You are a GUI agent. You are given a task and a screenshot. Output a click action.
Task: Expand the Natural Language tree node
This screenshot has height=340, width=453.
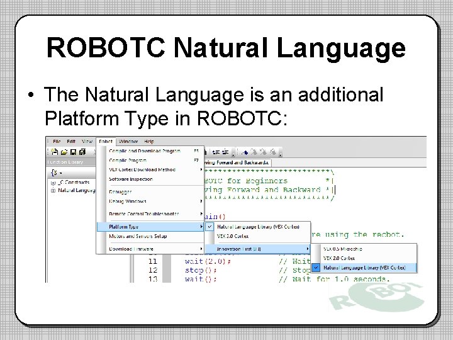coord(53,191)
